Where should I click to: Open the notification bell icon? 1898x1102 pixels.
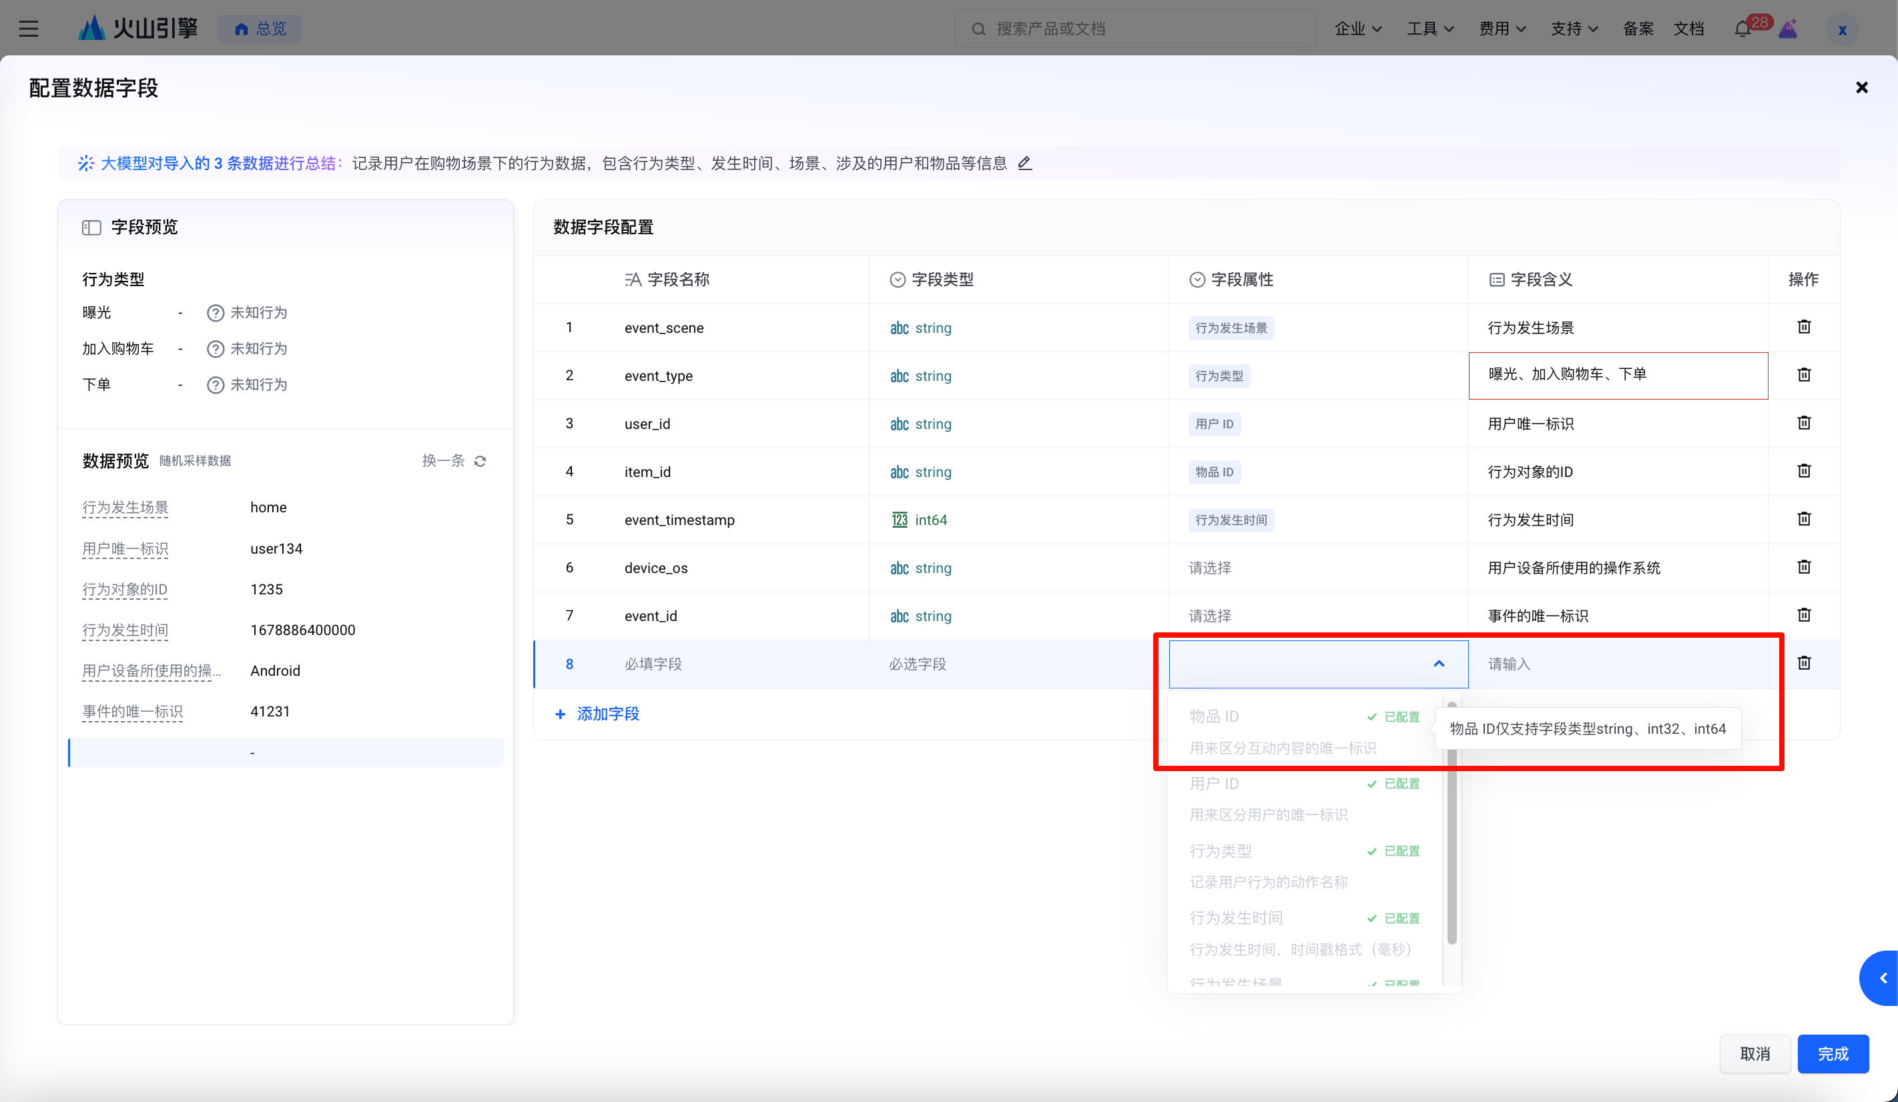click(x=1741, y=29)
